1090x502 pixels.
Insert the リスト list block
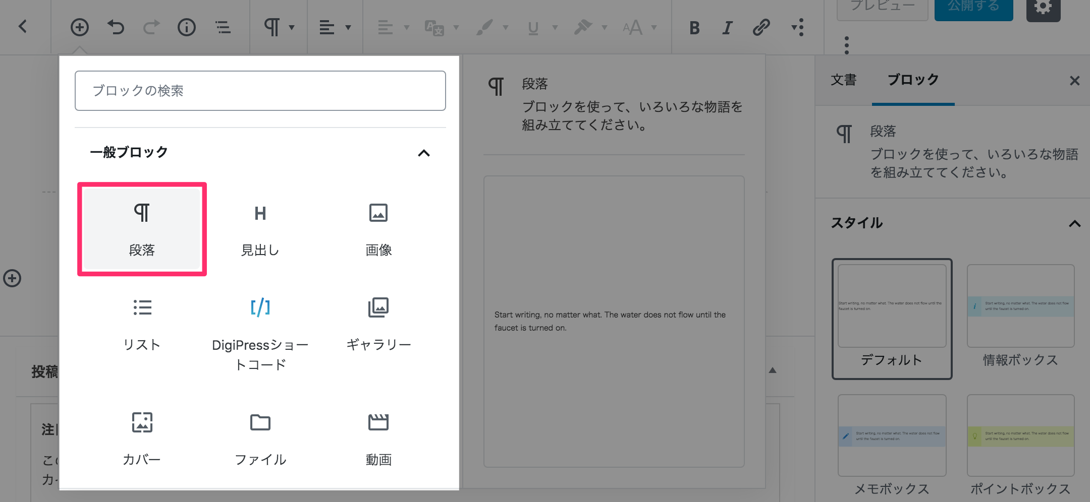(142, 325)
